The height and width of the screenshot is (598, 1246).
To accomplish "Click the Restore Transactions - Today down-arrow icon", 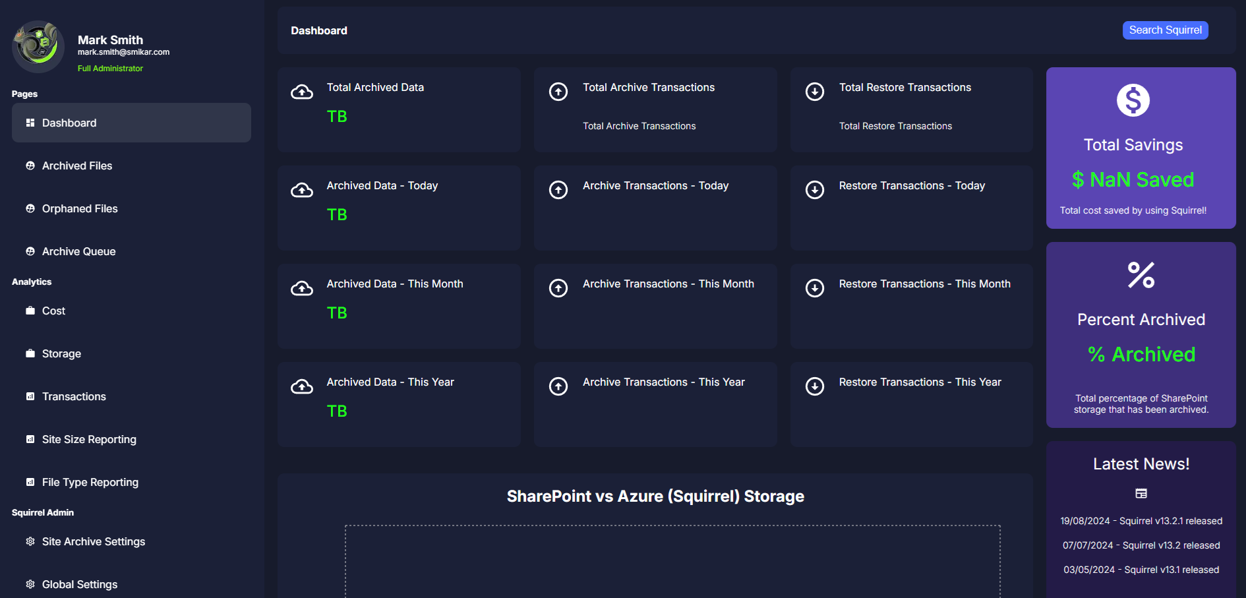I will (815, 190).
